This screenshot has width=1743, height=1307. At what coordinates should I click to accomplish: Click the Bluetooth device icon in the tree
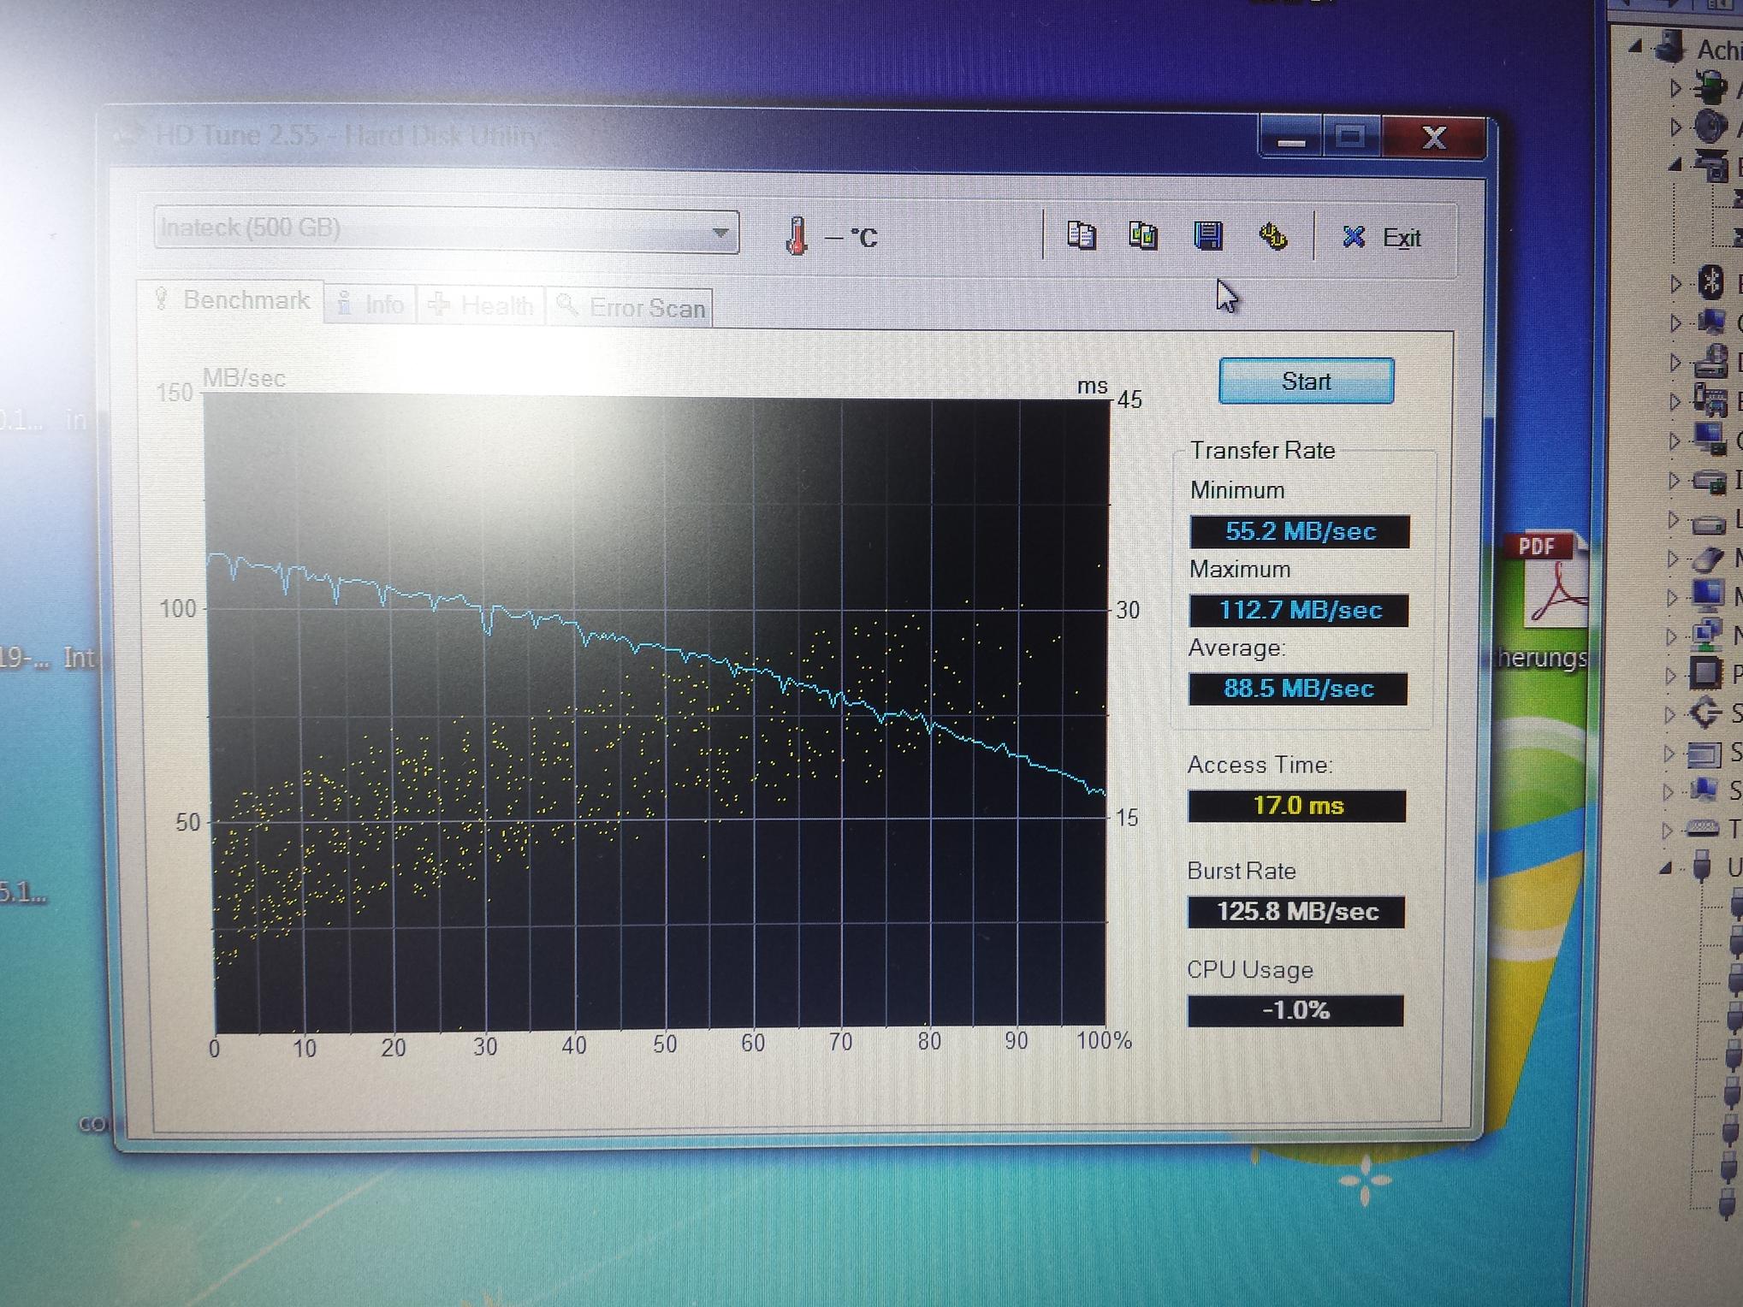[1710, 281]
